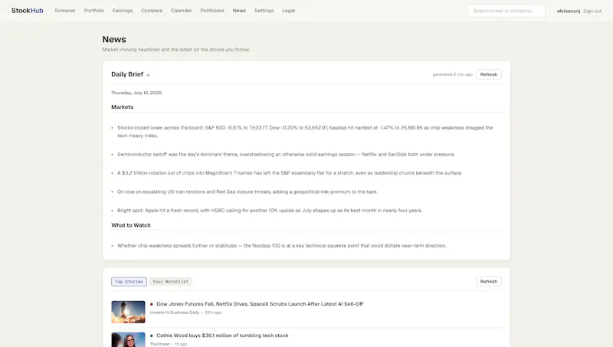Open the Earnings nav item
The image size is (613, 347).
point(123,11)
